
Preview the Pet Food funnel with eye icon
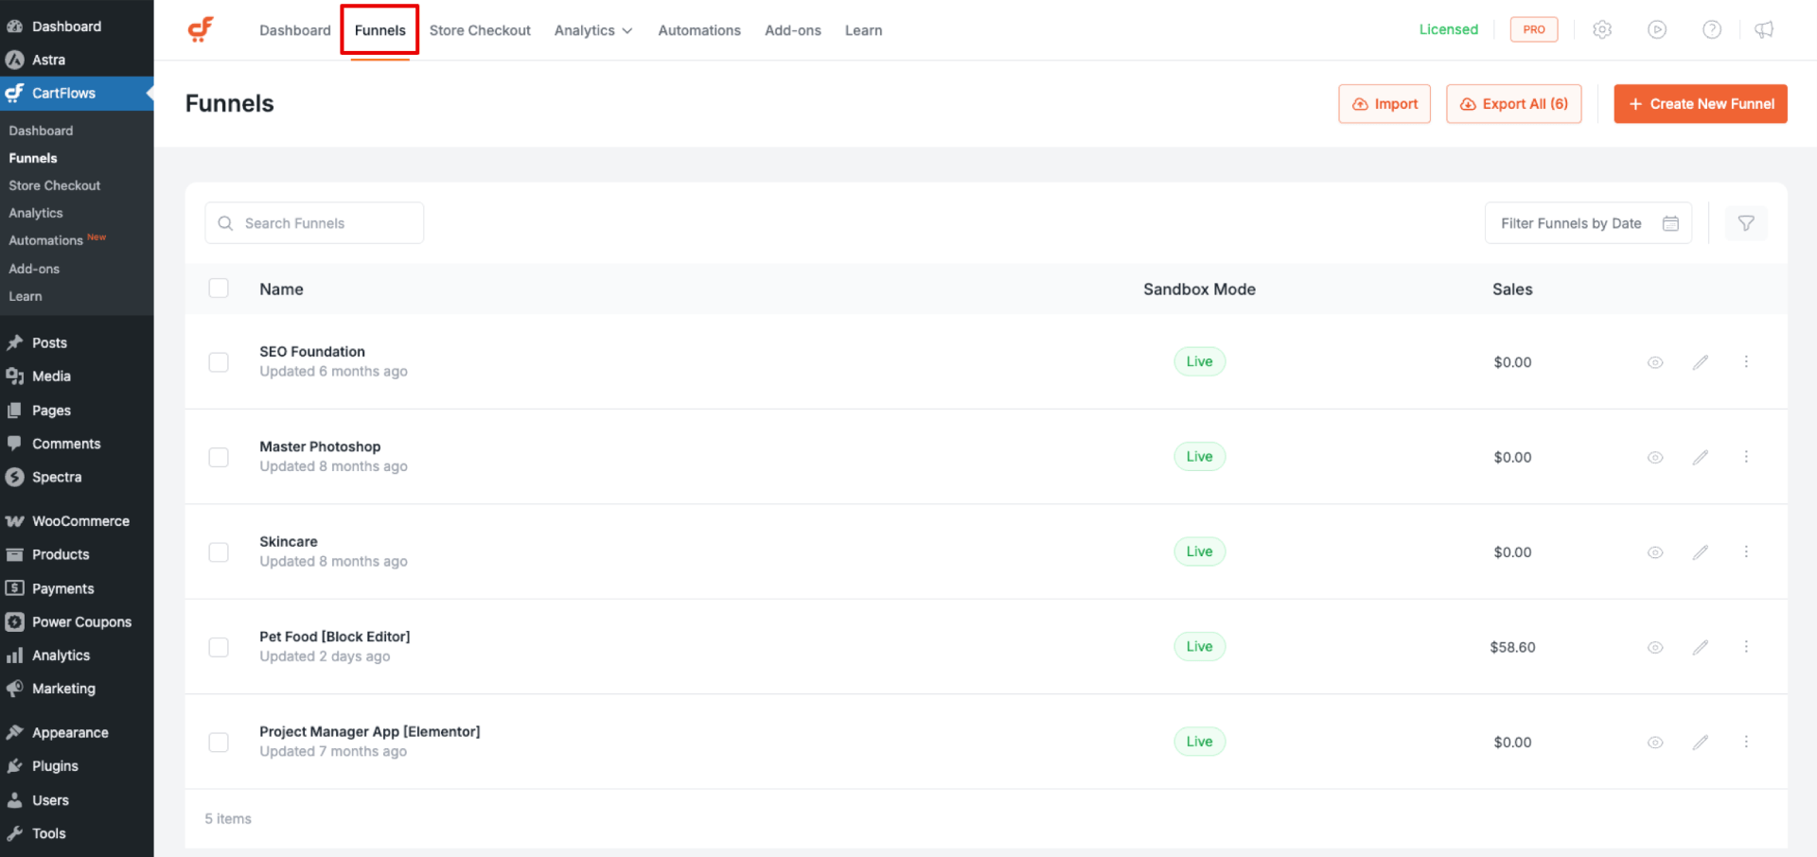pos(1655,647)
